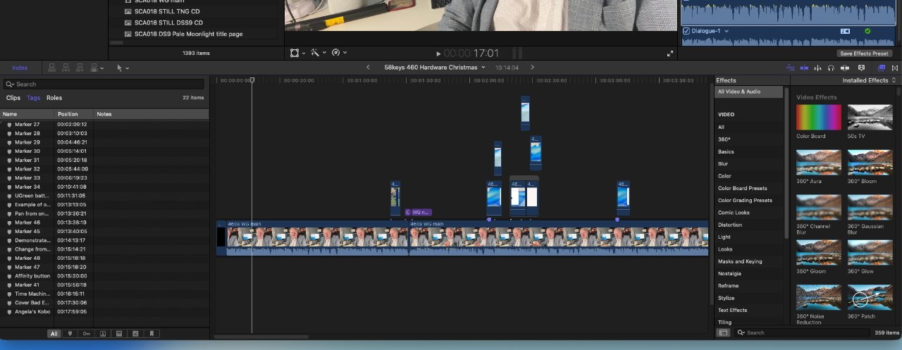Click the audio skimming waveform icon

pos(817,68)
